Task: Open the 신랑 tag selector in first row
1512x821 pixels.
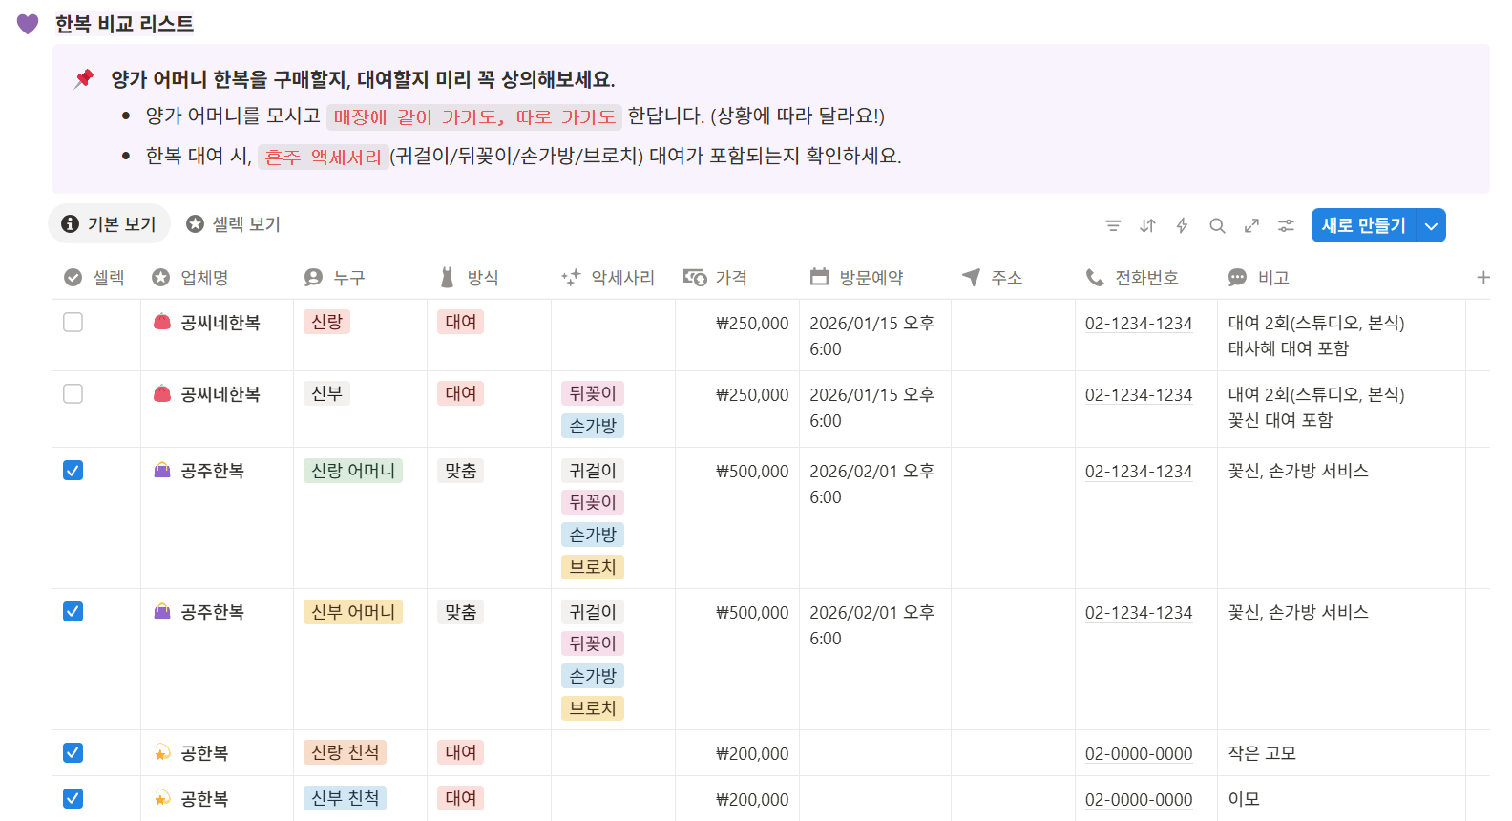Action: point(326,323)
